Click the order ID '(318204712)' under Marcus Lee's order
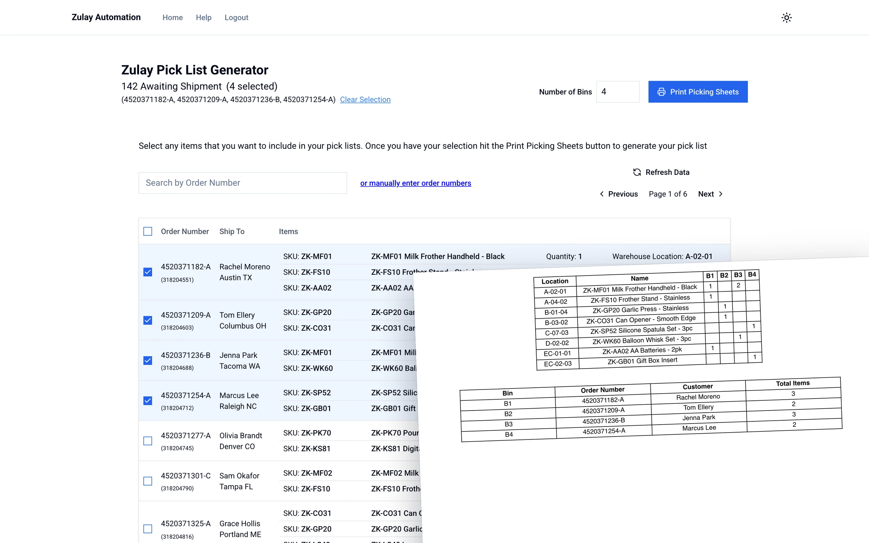 pyautogui.click(x=177, y=408)
